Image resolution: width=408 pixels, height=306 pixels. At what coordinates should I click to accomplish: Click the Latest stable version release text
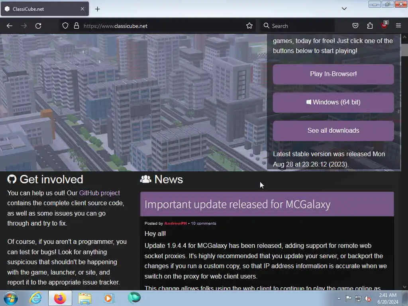pyautogui.click(x=329, y=159)
